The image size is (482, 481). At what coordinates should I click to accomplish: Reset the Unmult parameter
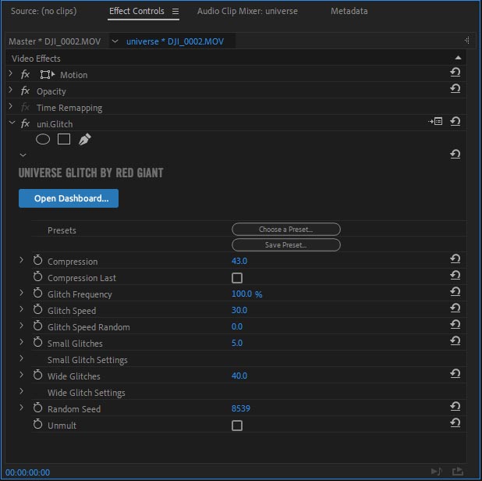tap(455, 423)
